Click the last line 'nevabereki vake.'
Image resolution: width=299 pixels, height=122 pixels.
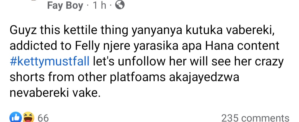[55, 93]
